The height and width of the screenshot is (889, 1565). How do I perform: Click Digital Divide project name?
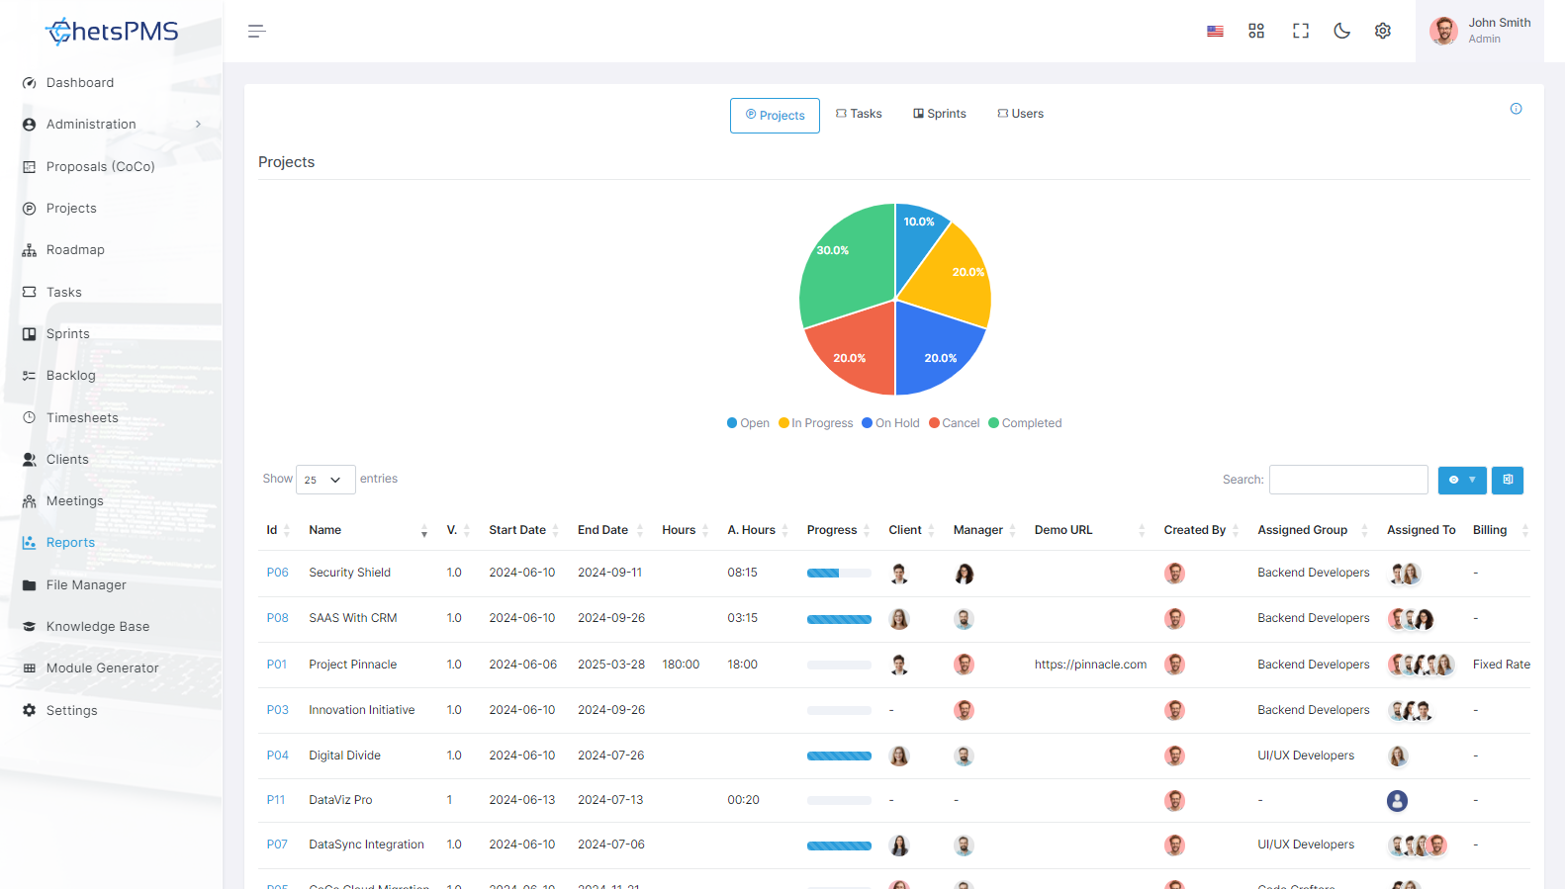(344, 756)
